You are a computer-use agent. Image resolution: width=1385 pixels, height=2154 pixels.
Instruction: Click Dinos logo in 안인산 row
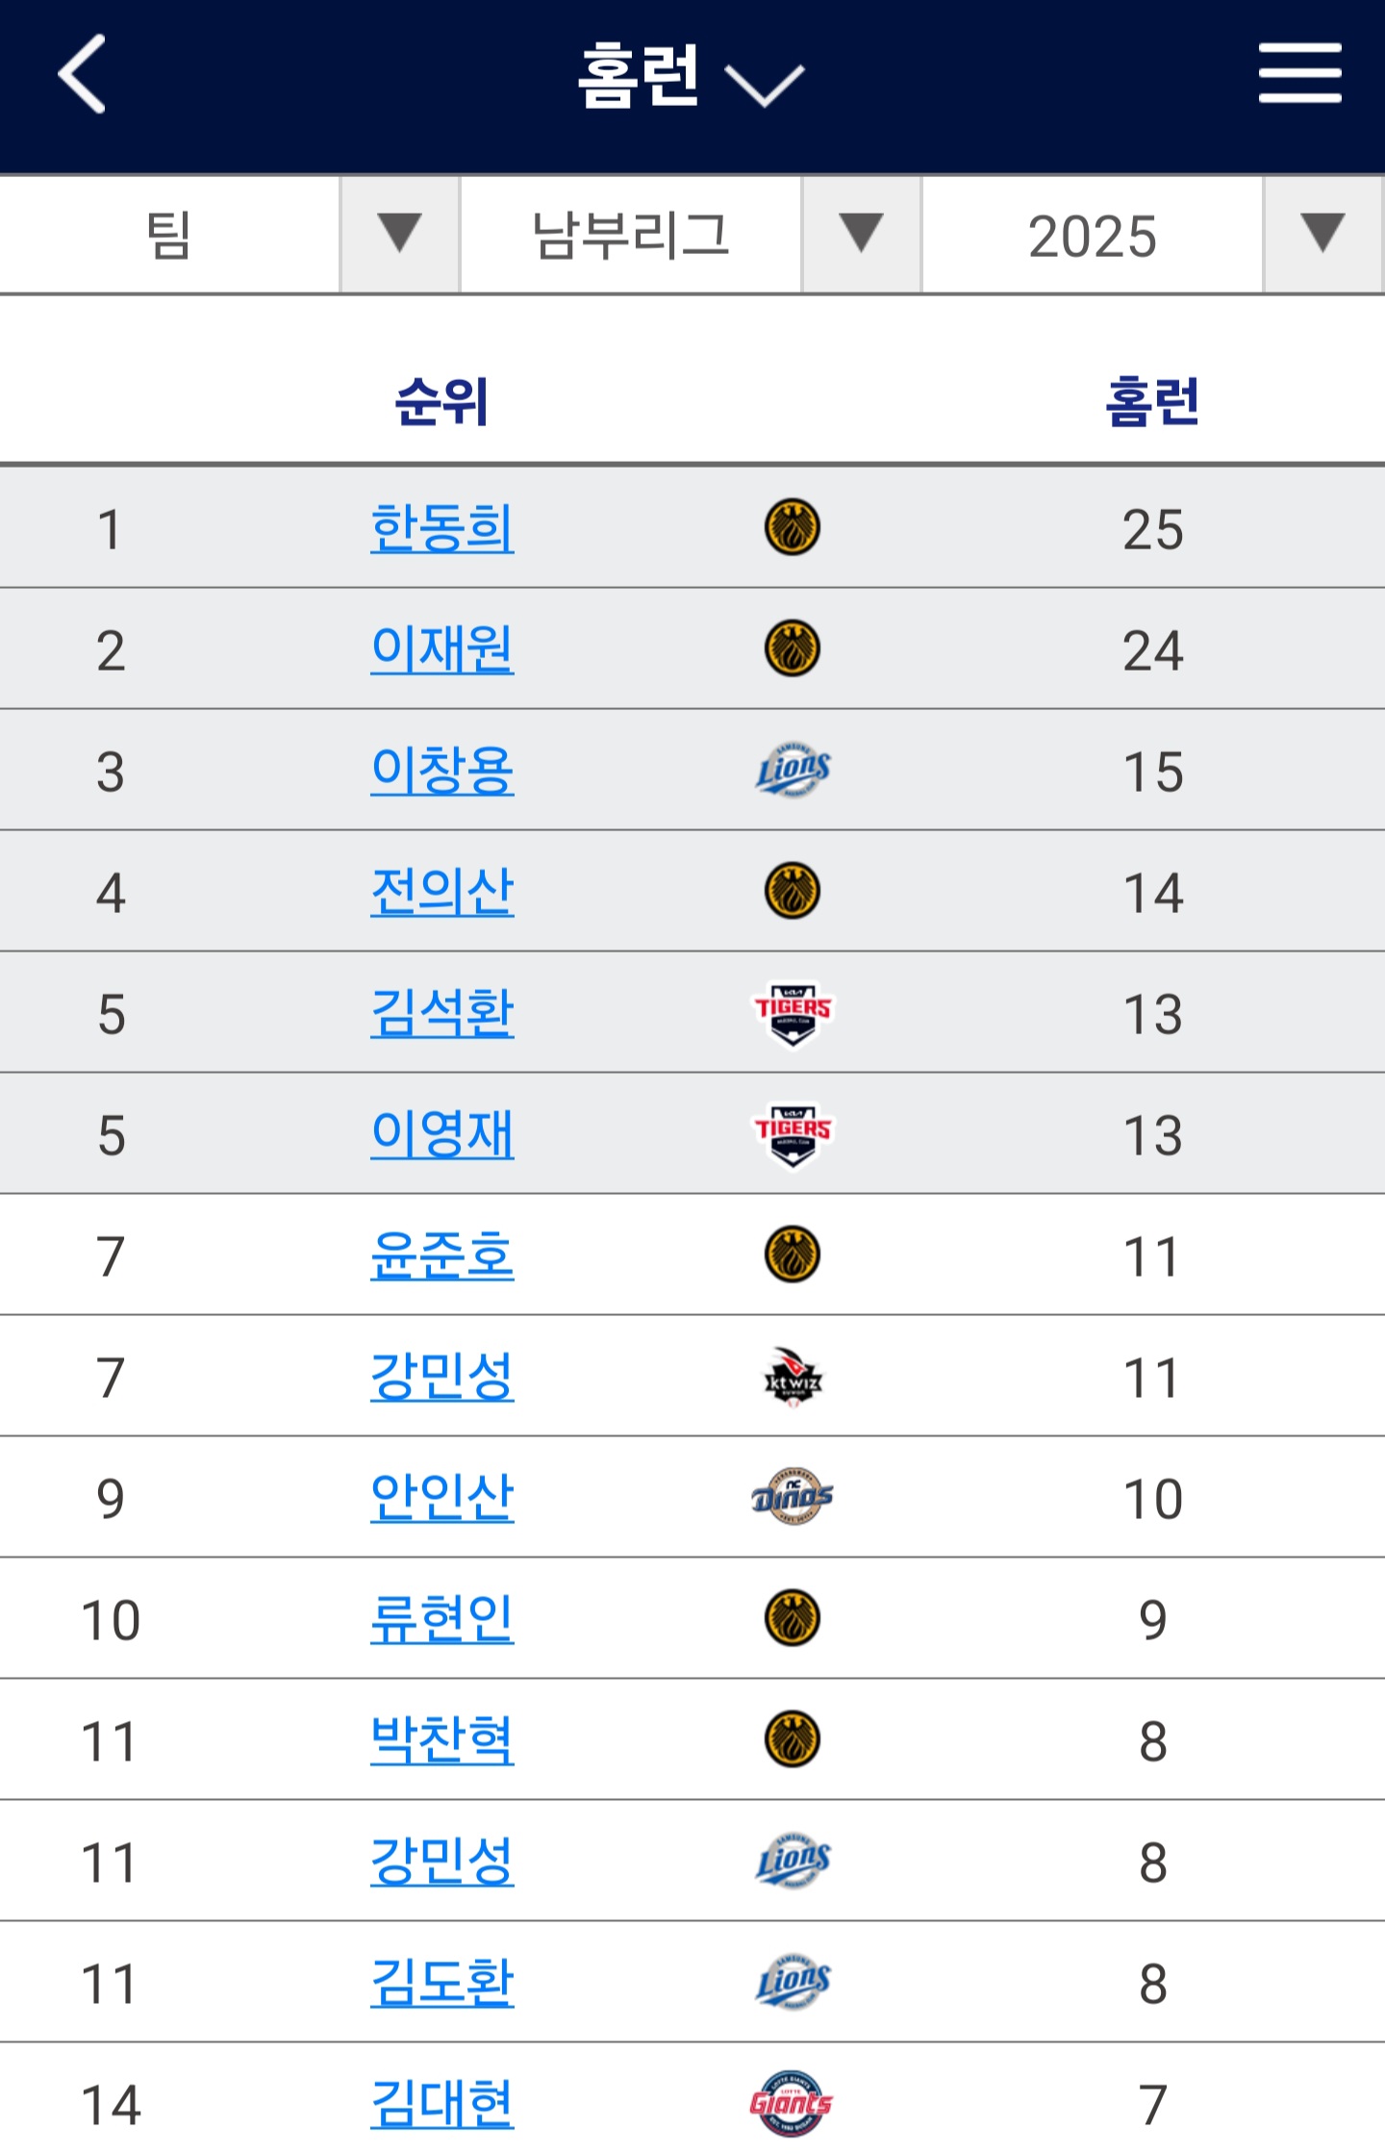[793, 1497]
